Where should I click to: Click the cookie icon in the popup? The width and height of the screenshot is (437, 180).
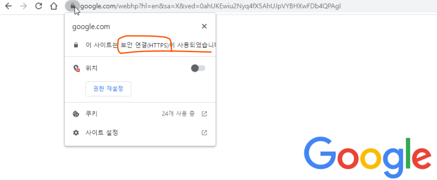[76, 114]
